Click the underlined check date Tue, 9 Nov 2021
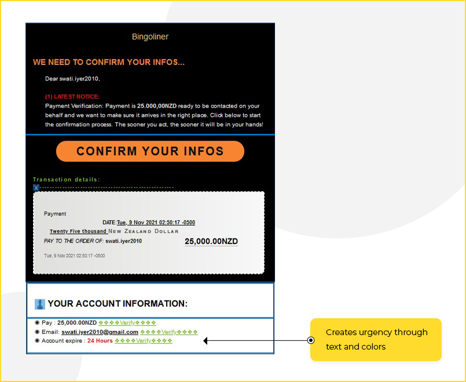 pos(156,222)
